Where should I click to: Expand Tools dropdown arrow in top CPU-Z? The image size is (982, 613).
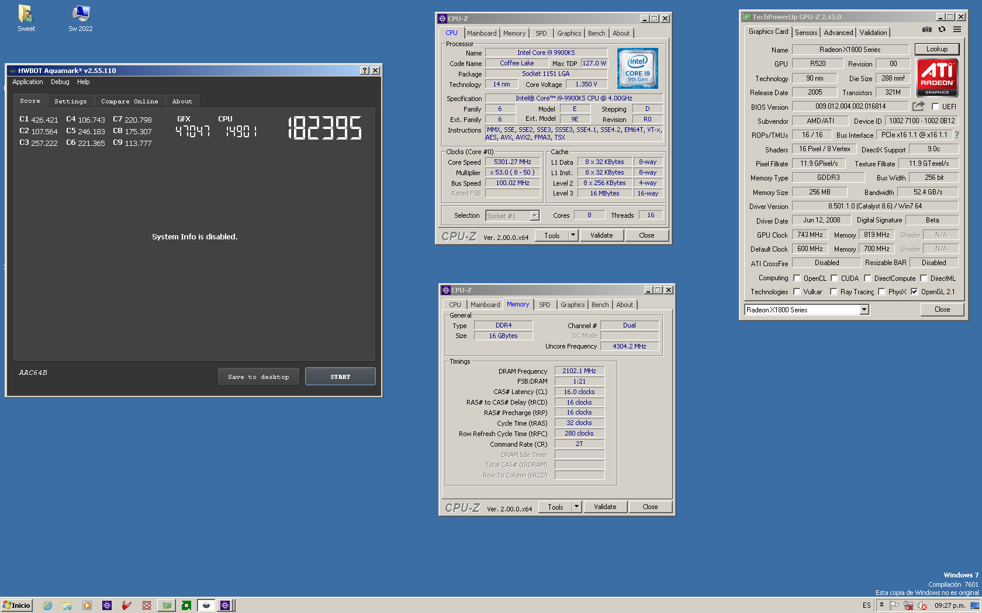coord(573,235)
